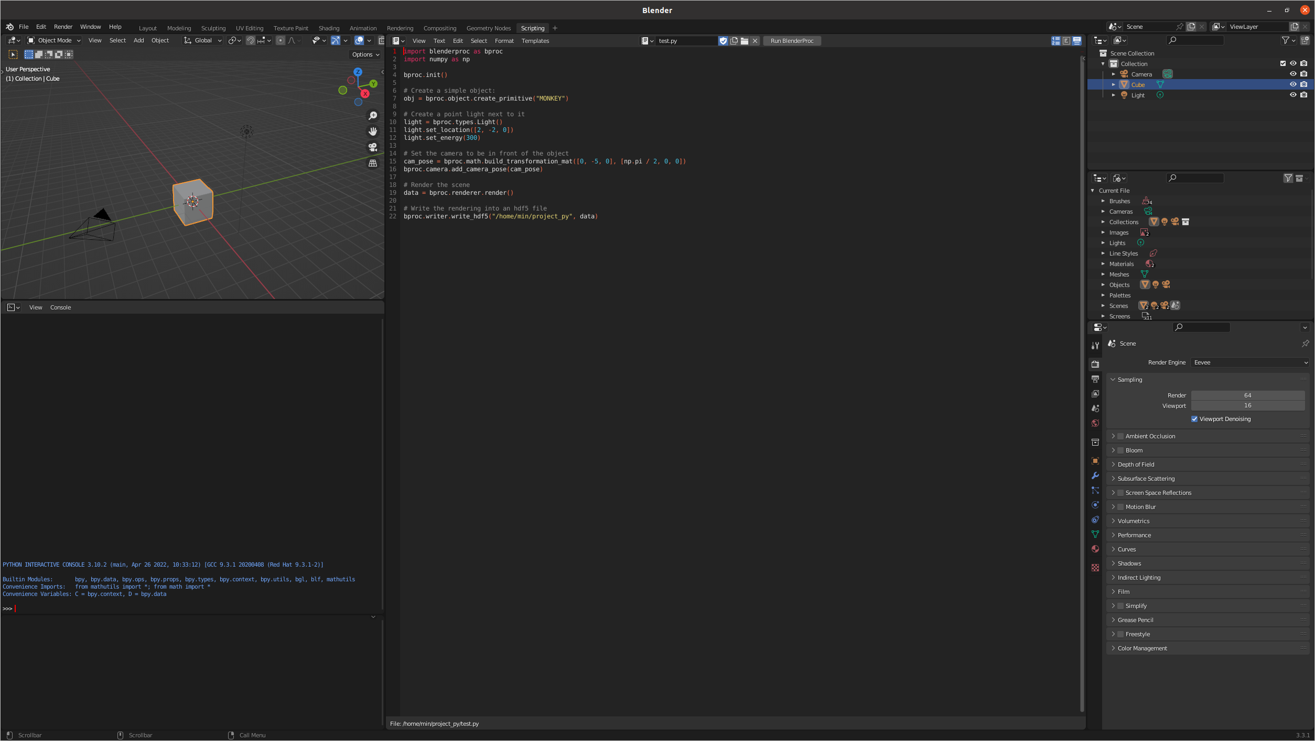Open the Object Data mesh properties icon
Screen dimensions: 1315x741
(x=1095, y=534)
